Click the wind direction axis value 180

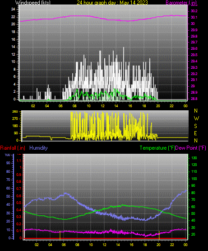click(x=15, y=126)
